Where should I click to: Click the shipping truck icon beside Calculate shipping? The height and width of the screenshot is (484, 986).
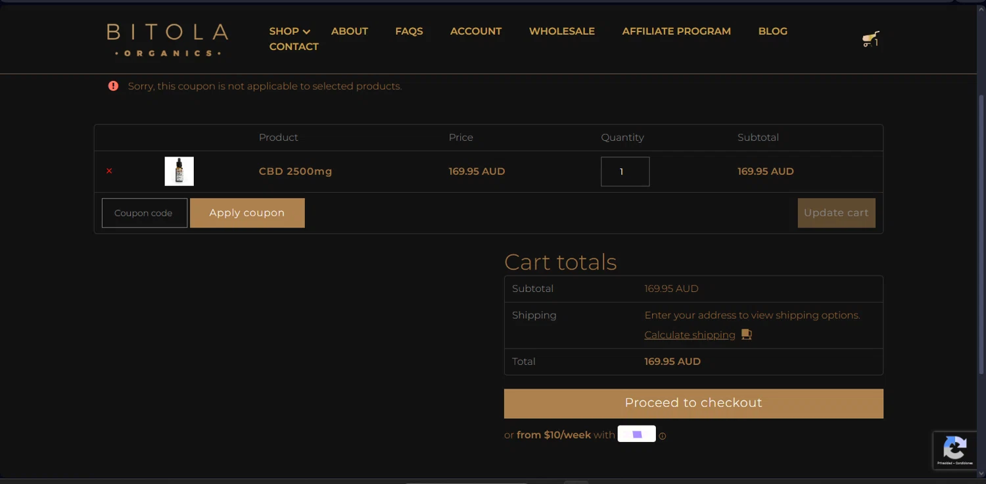pos(746,334)
